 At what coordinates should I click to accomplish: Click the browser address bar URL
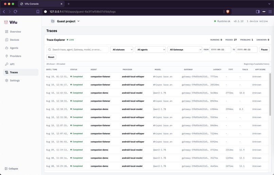[x=83, y=12]
